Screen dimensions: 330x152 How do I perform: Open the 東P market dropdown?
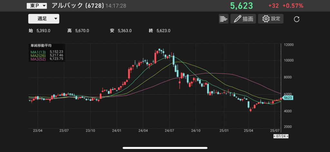coord(37,6)
